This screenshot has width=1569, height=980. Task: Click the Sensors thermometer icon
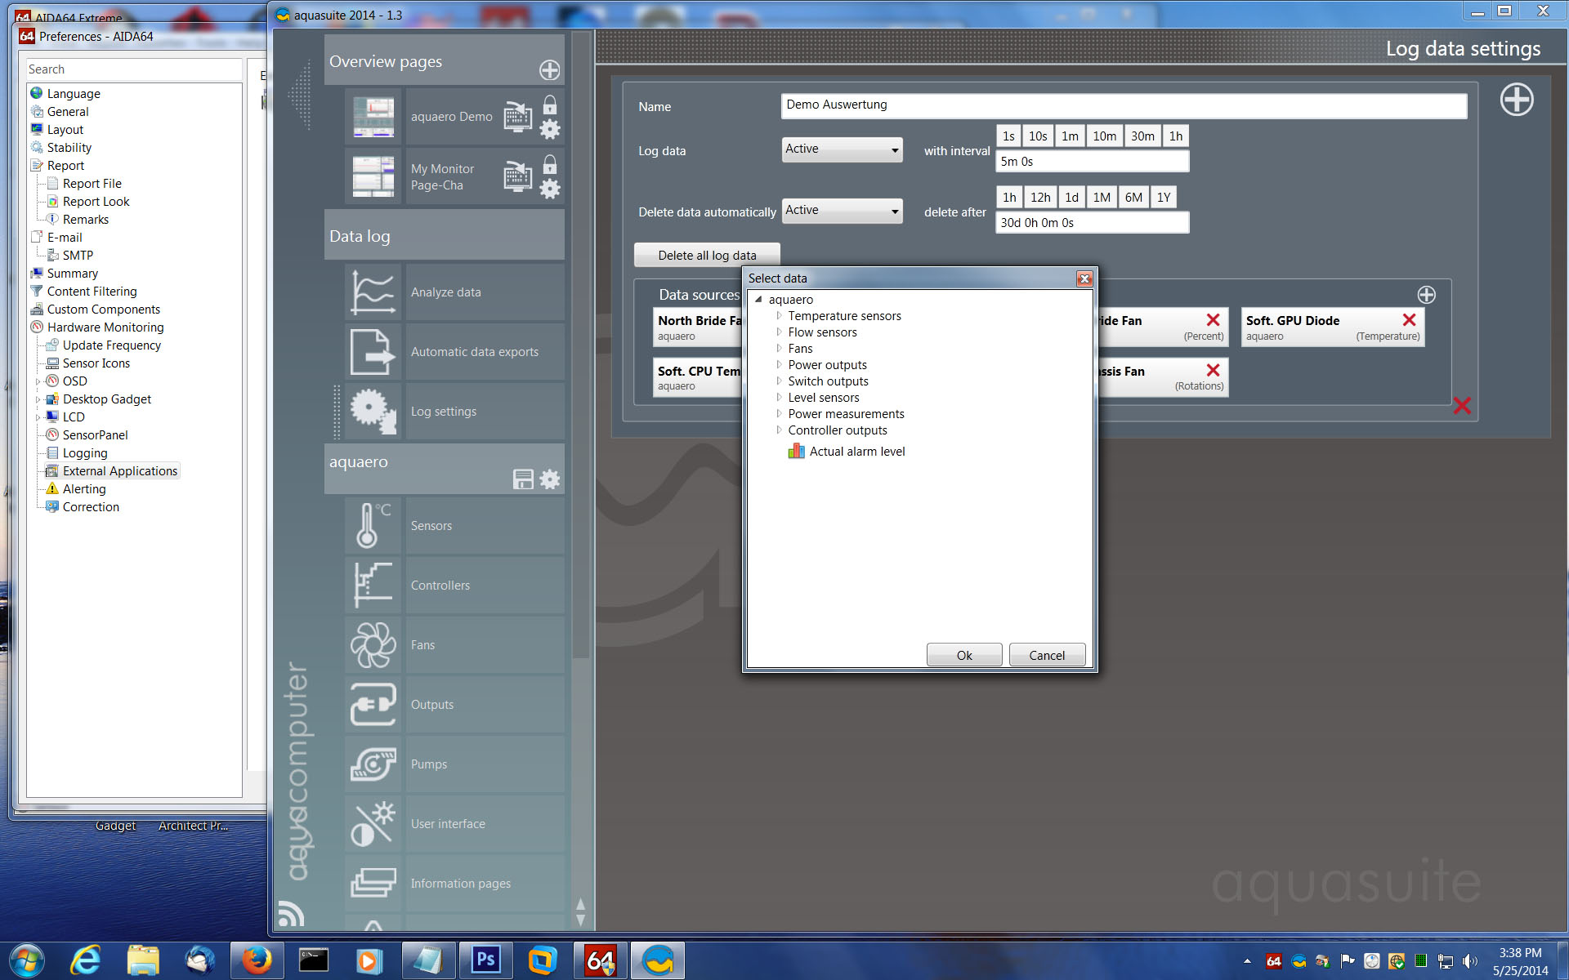click(373, 525)
